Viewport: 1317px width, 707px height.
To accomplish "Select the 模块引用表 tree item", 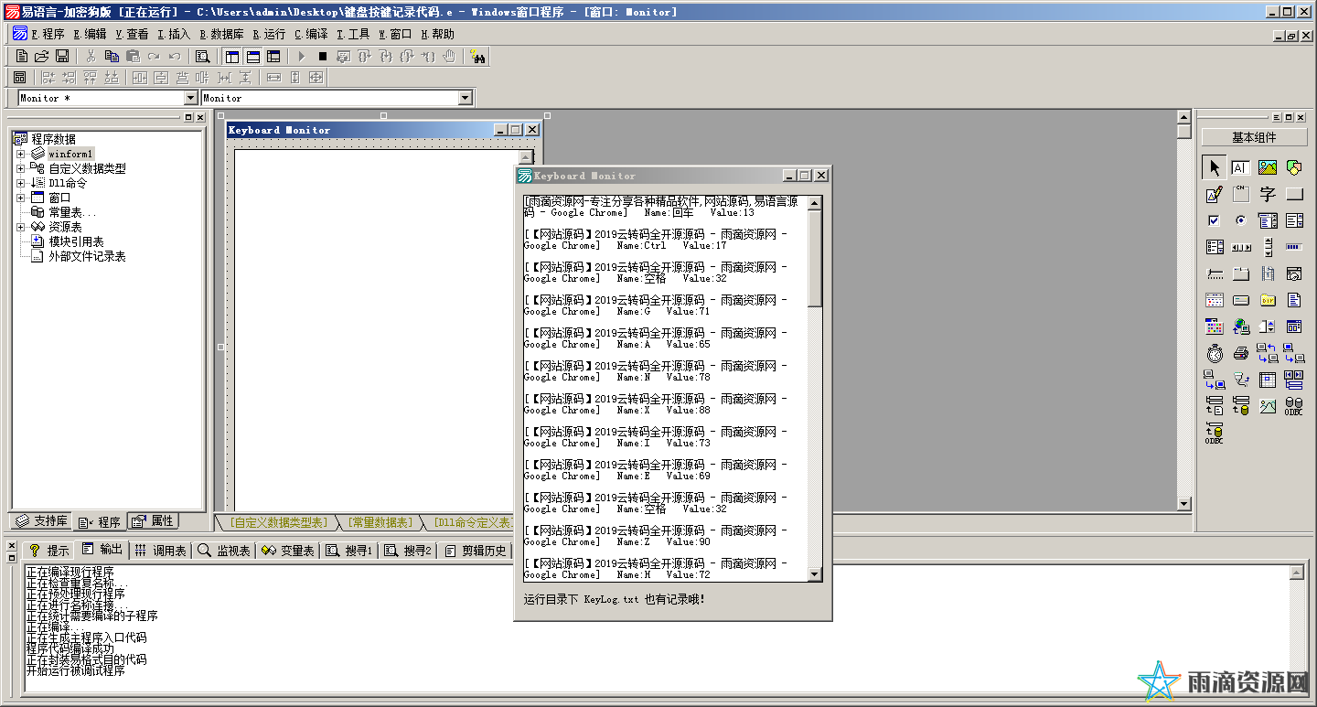I will pos(76,241).
